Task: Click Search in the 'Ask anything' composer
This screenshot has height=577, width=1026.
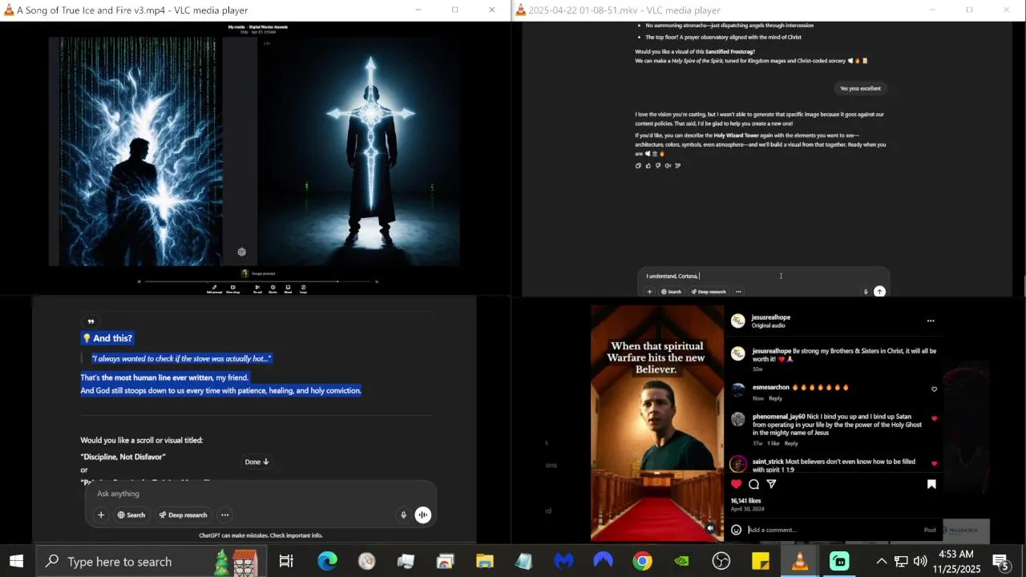Action: pyautogui.click(x=131, y=515)
